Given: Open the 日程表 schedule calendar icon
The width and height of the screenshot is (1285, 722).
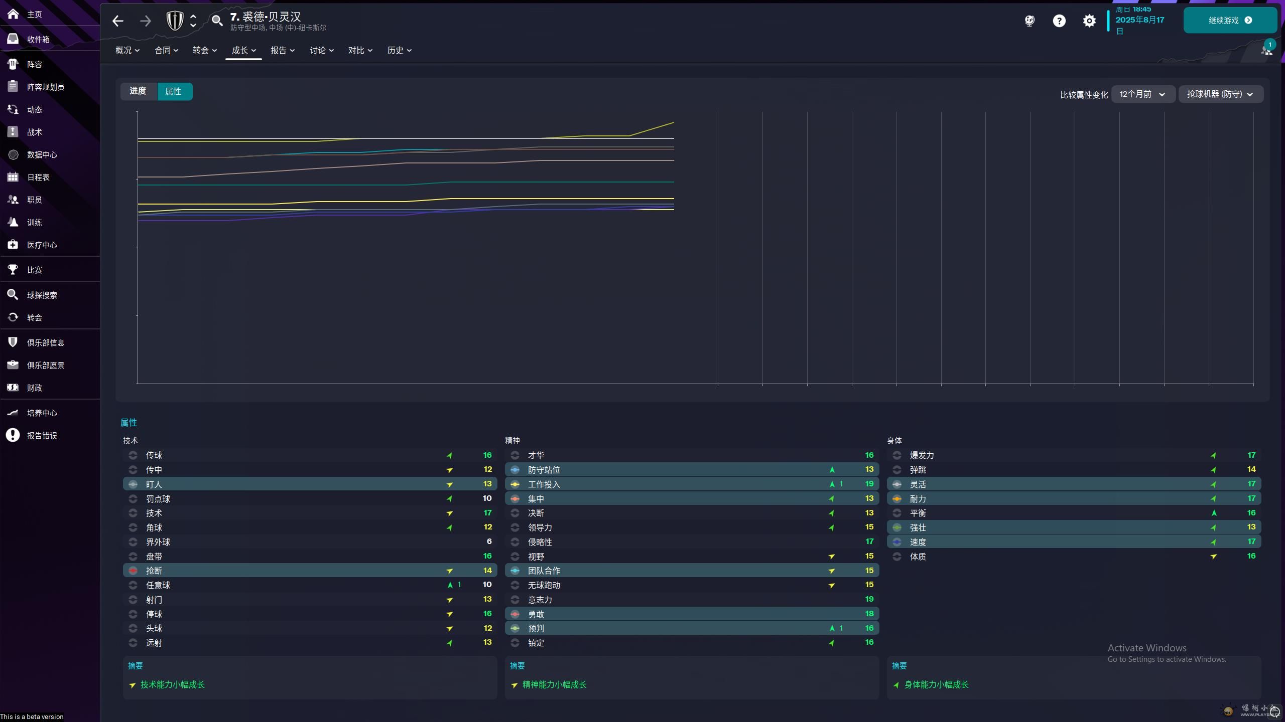Looking at the screenshot, I should point(13,177).
